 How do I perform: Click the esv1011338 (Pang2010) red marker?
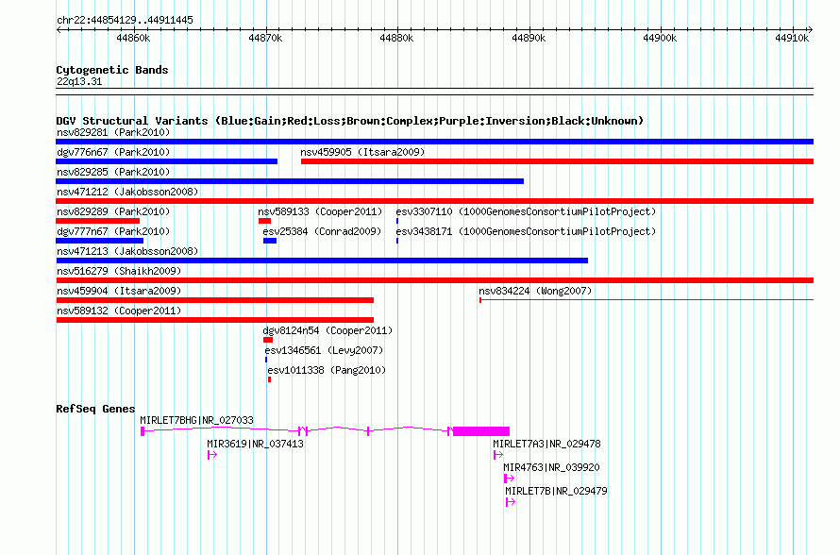coord(270,379)
